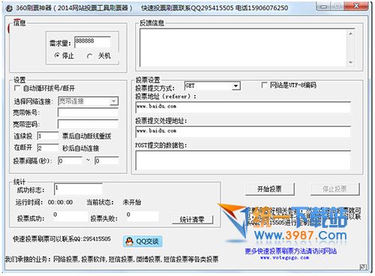Click the 投票间隔 maximum field
This screenshot has width=375, height=276.
[x=106, y=160]
